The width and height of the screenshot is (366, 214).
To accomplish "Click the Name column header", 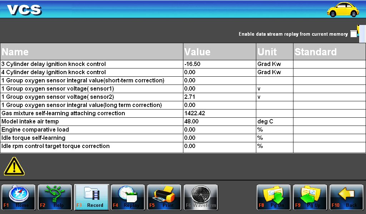I will click(x=92, y=51).
